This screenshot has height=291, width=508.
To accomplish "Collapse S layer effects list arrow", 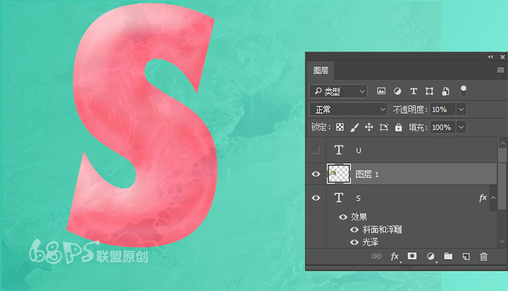I will 493,198.
